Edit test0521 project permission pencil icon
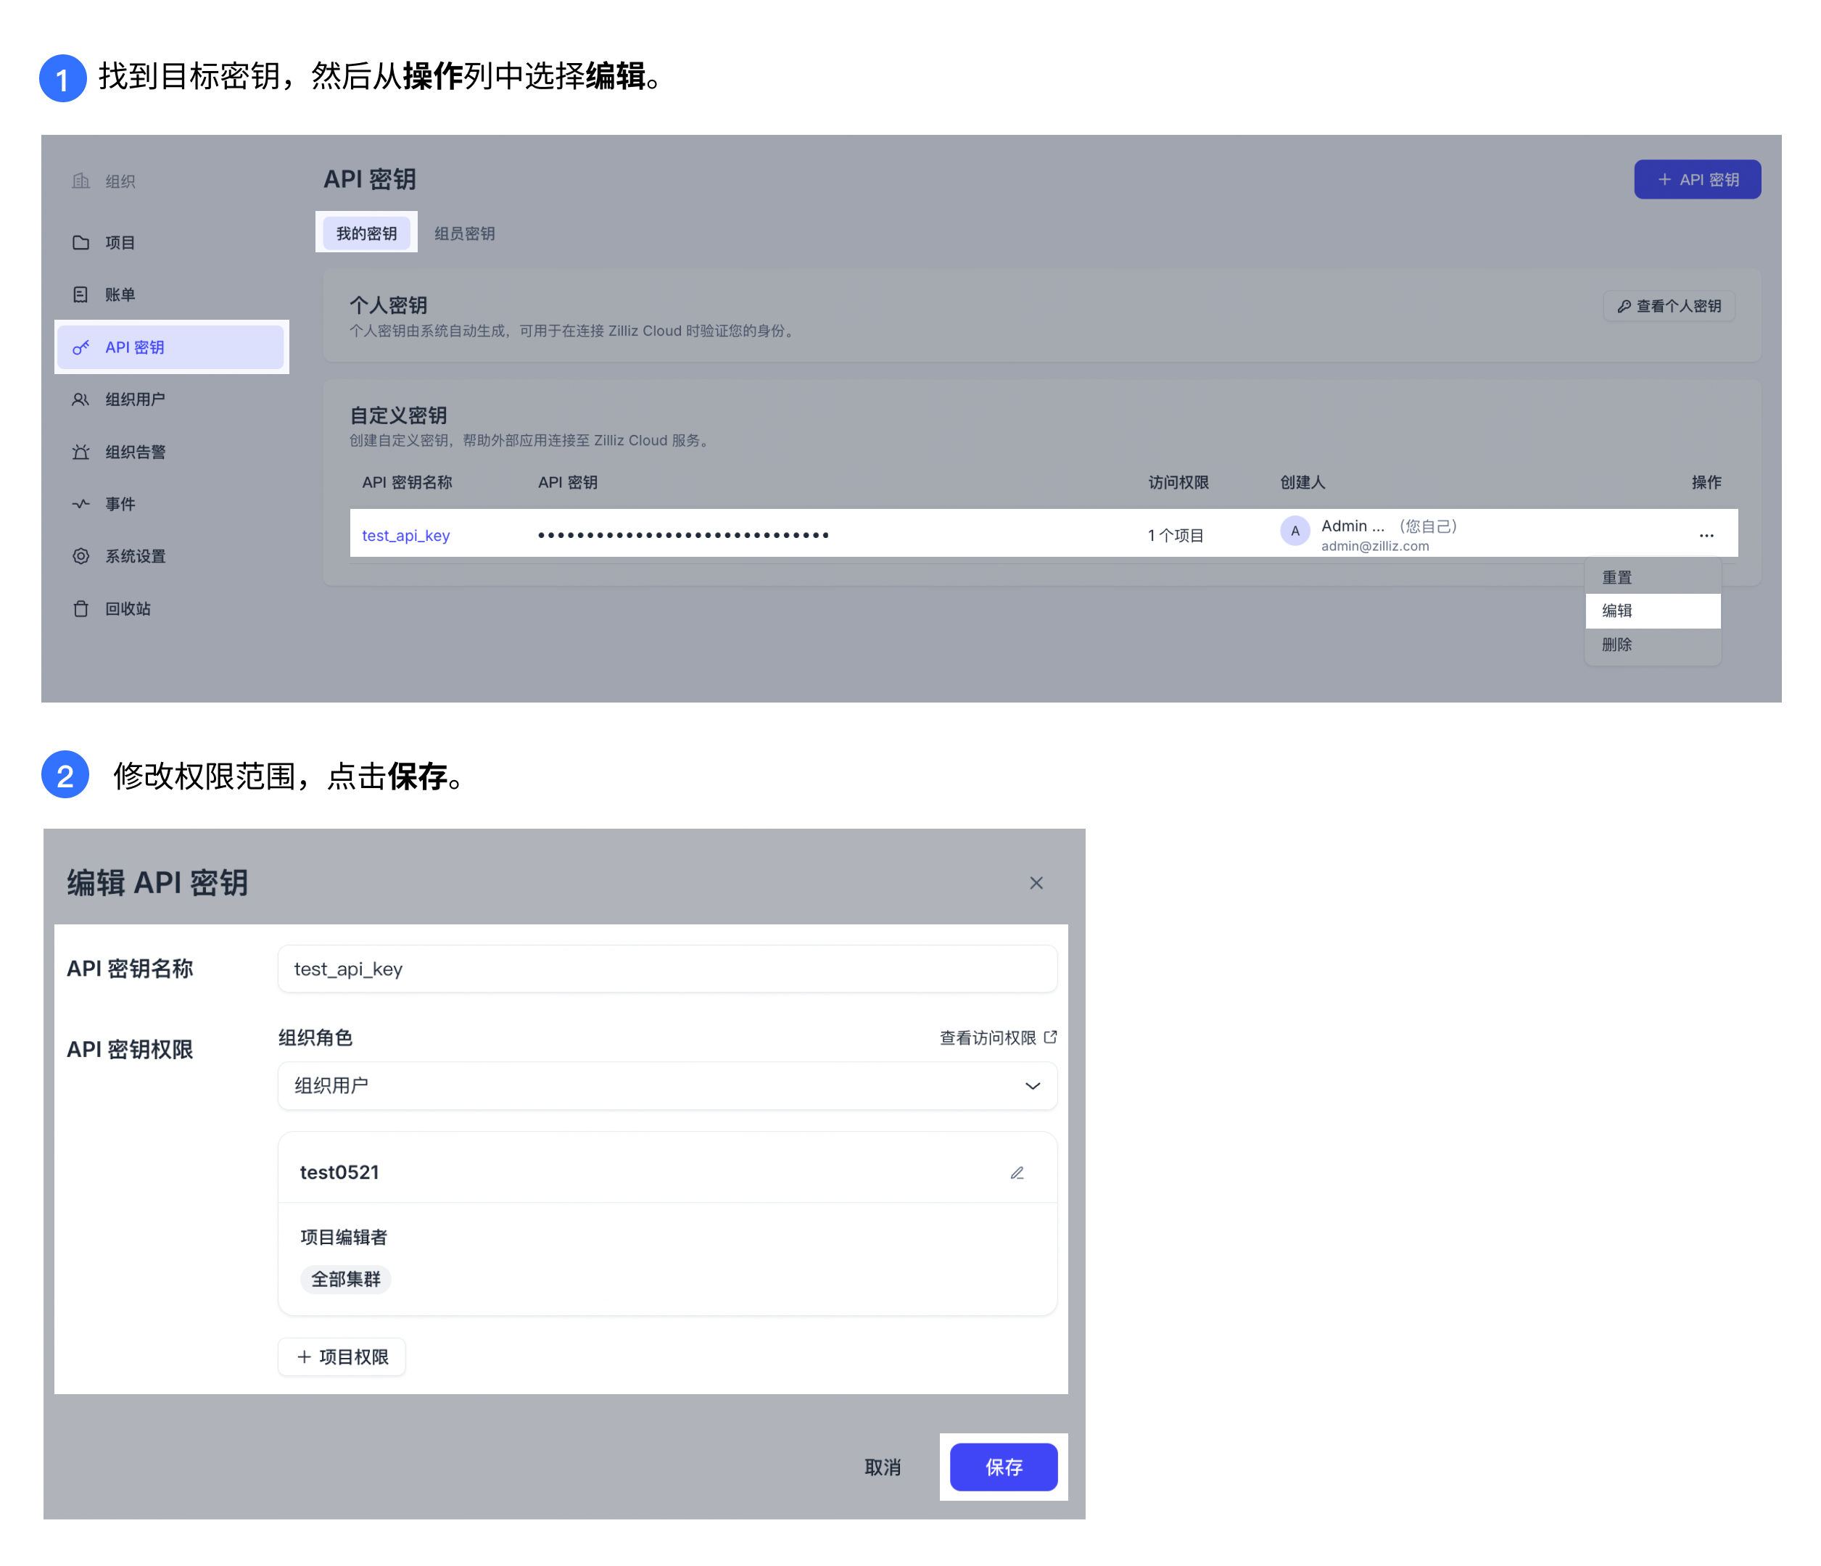The width and height of the screenshot is (1821, 1566). [x=1017, y=1172]
